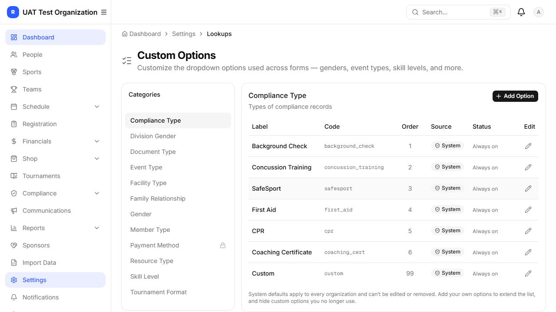The height and width of the screenshot is (312, 556).
Task: Select the Document Type category
Action: [178, 152]
